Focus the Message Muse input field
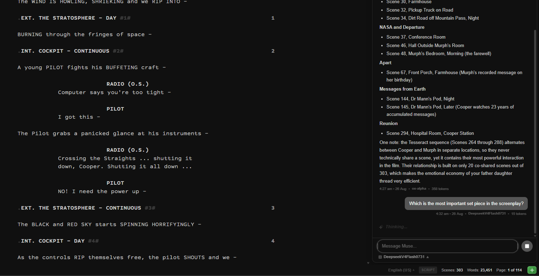This screenshot has width=539, height=276. pos(447,246)
